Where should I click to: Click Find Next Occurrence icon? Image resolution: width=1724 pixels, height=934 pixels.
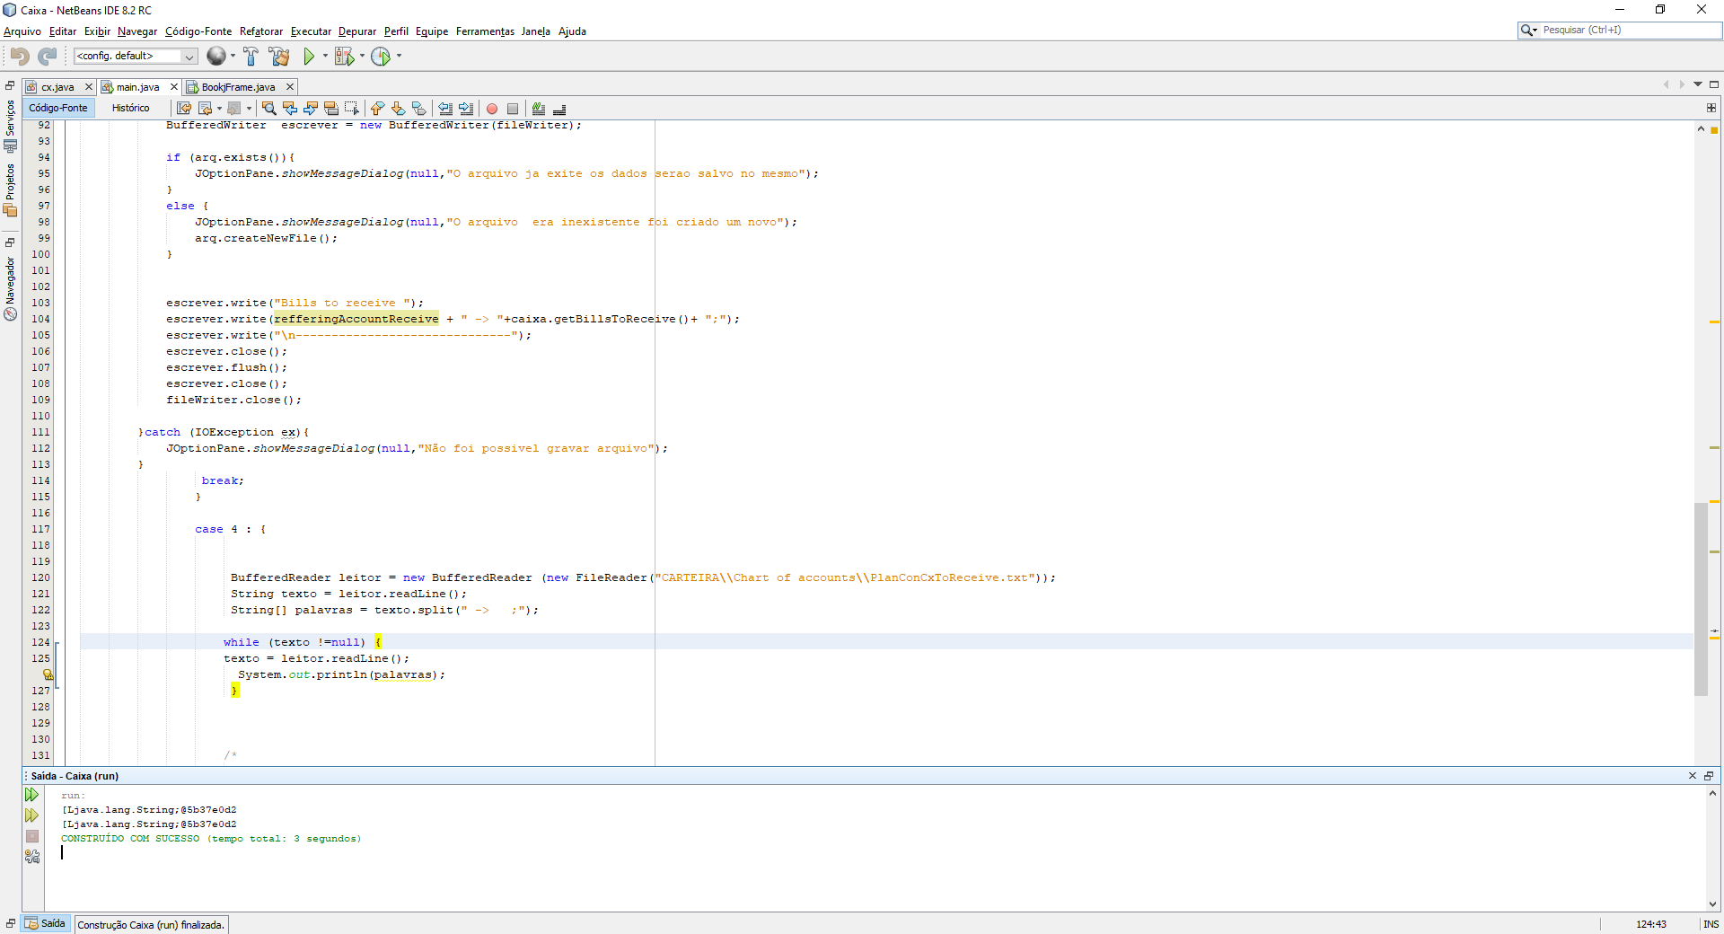tap(310, 109)
